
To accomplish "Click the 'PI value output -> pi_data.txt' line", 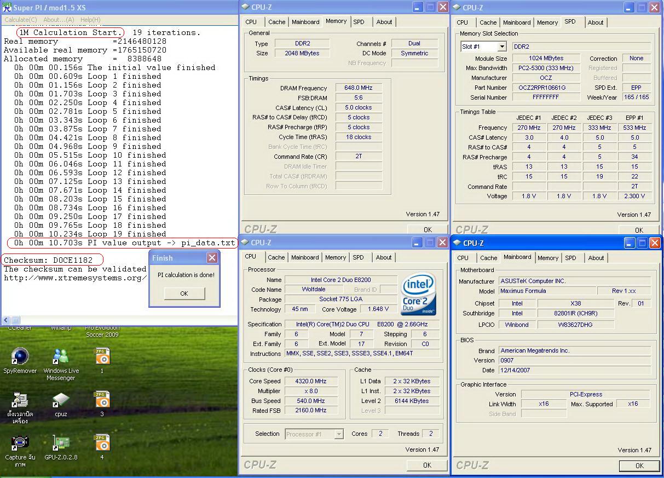I will 125,243.
